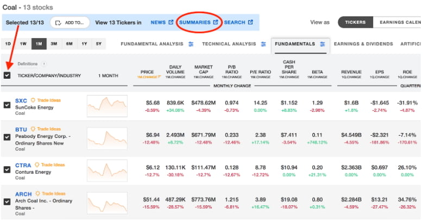The width and height of the screenshot is (423, 221).
Task: Click Selected 13/13 label
Action: click(25, 22)
